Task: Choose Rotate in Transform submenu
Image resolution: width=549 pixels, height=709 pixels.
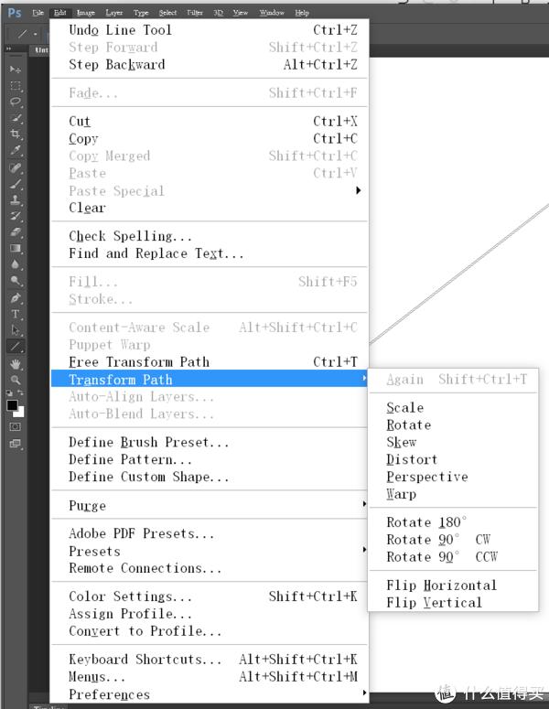Action: [x=454, y=424]
